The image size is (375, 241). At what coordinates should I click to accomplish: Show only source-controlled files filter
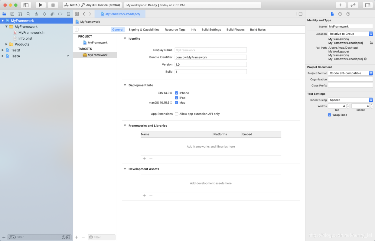(68, 237)
